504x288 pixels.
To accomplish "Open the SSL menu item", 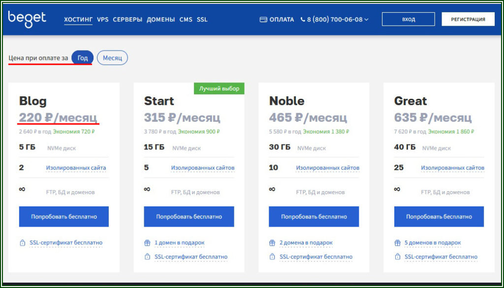I will [x=202, y=20].
